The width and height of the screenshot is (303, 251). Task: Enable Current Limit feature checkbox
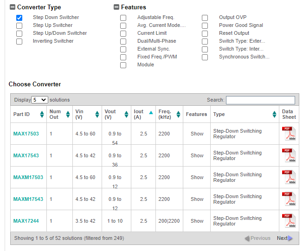[123, 33]
